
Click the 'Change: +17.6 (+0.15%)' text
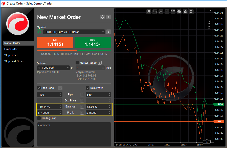click(56, 54)
